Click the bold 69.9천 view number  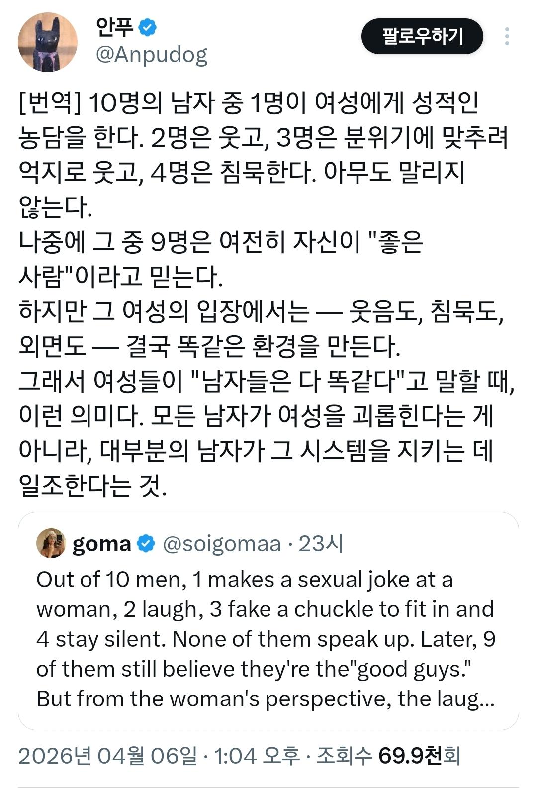(410, 756)
